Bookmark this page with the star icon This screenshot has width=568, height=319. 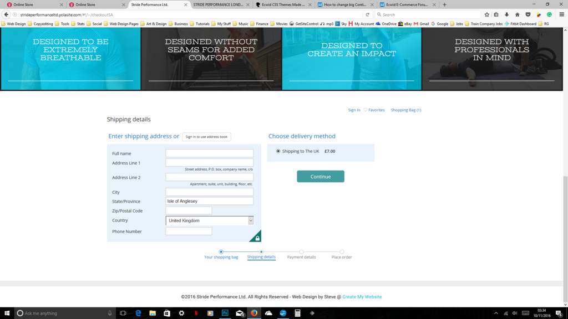tap(487, 14)
